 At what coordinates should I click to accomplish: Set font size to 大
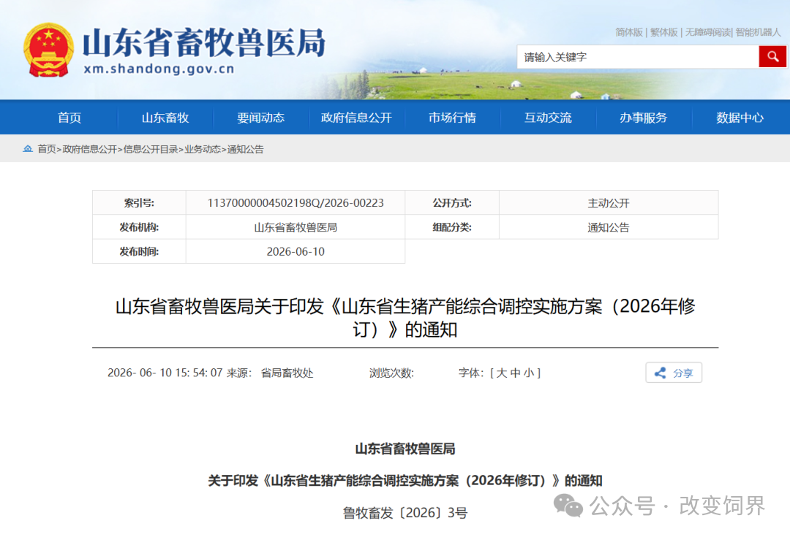(x=501, y=373)
